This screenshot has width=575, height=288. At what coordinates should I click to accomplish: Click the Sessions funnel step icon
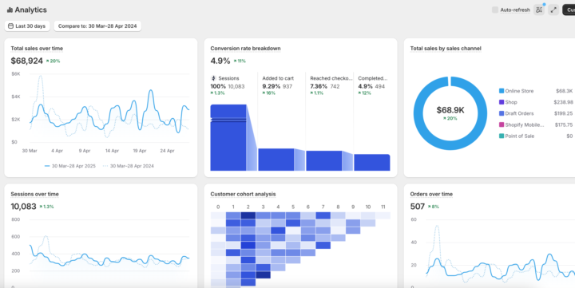coord(213,78)
